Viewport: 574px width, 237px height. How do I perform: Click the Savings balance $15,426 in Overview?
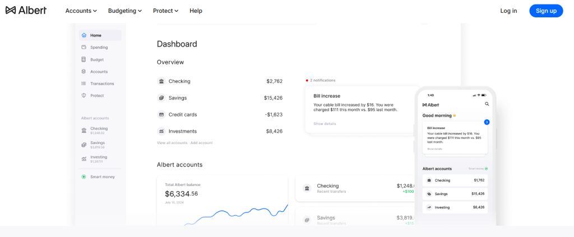coord(273,98)
